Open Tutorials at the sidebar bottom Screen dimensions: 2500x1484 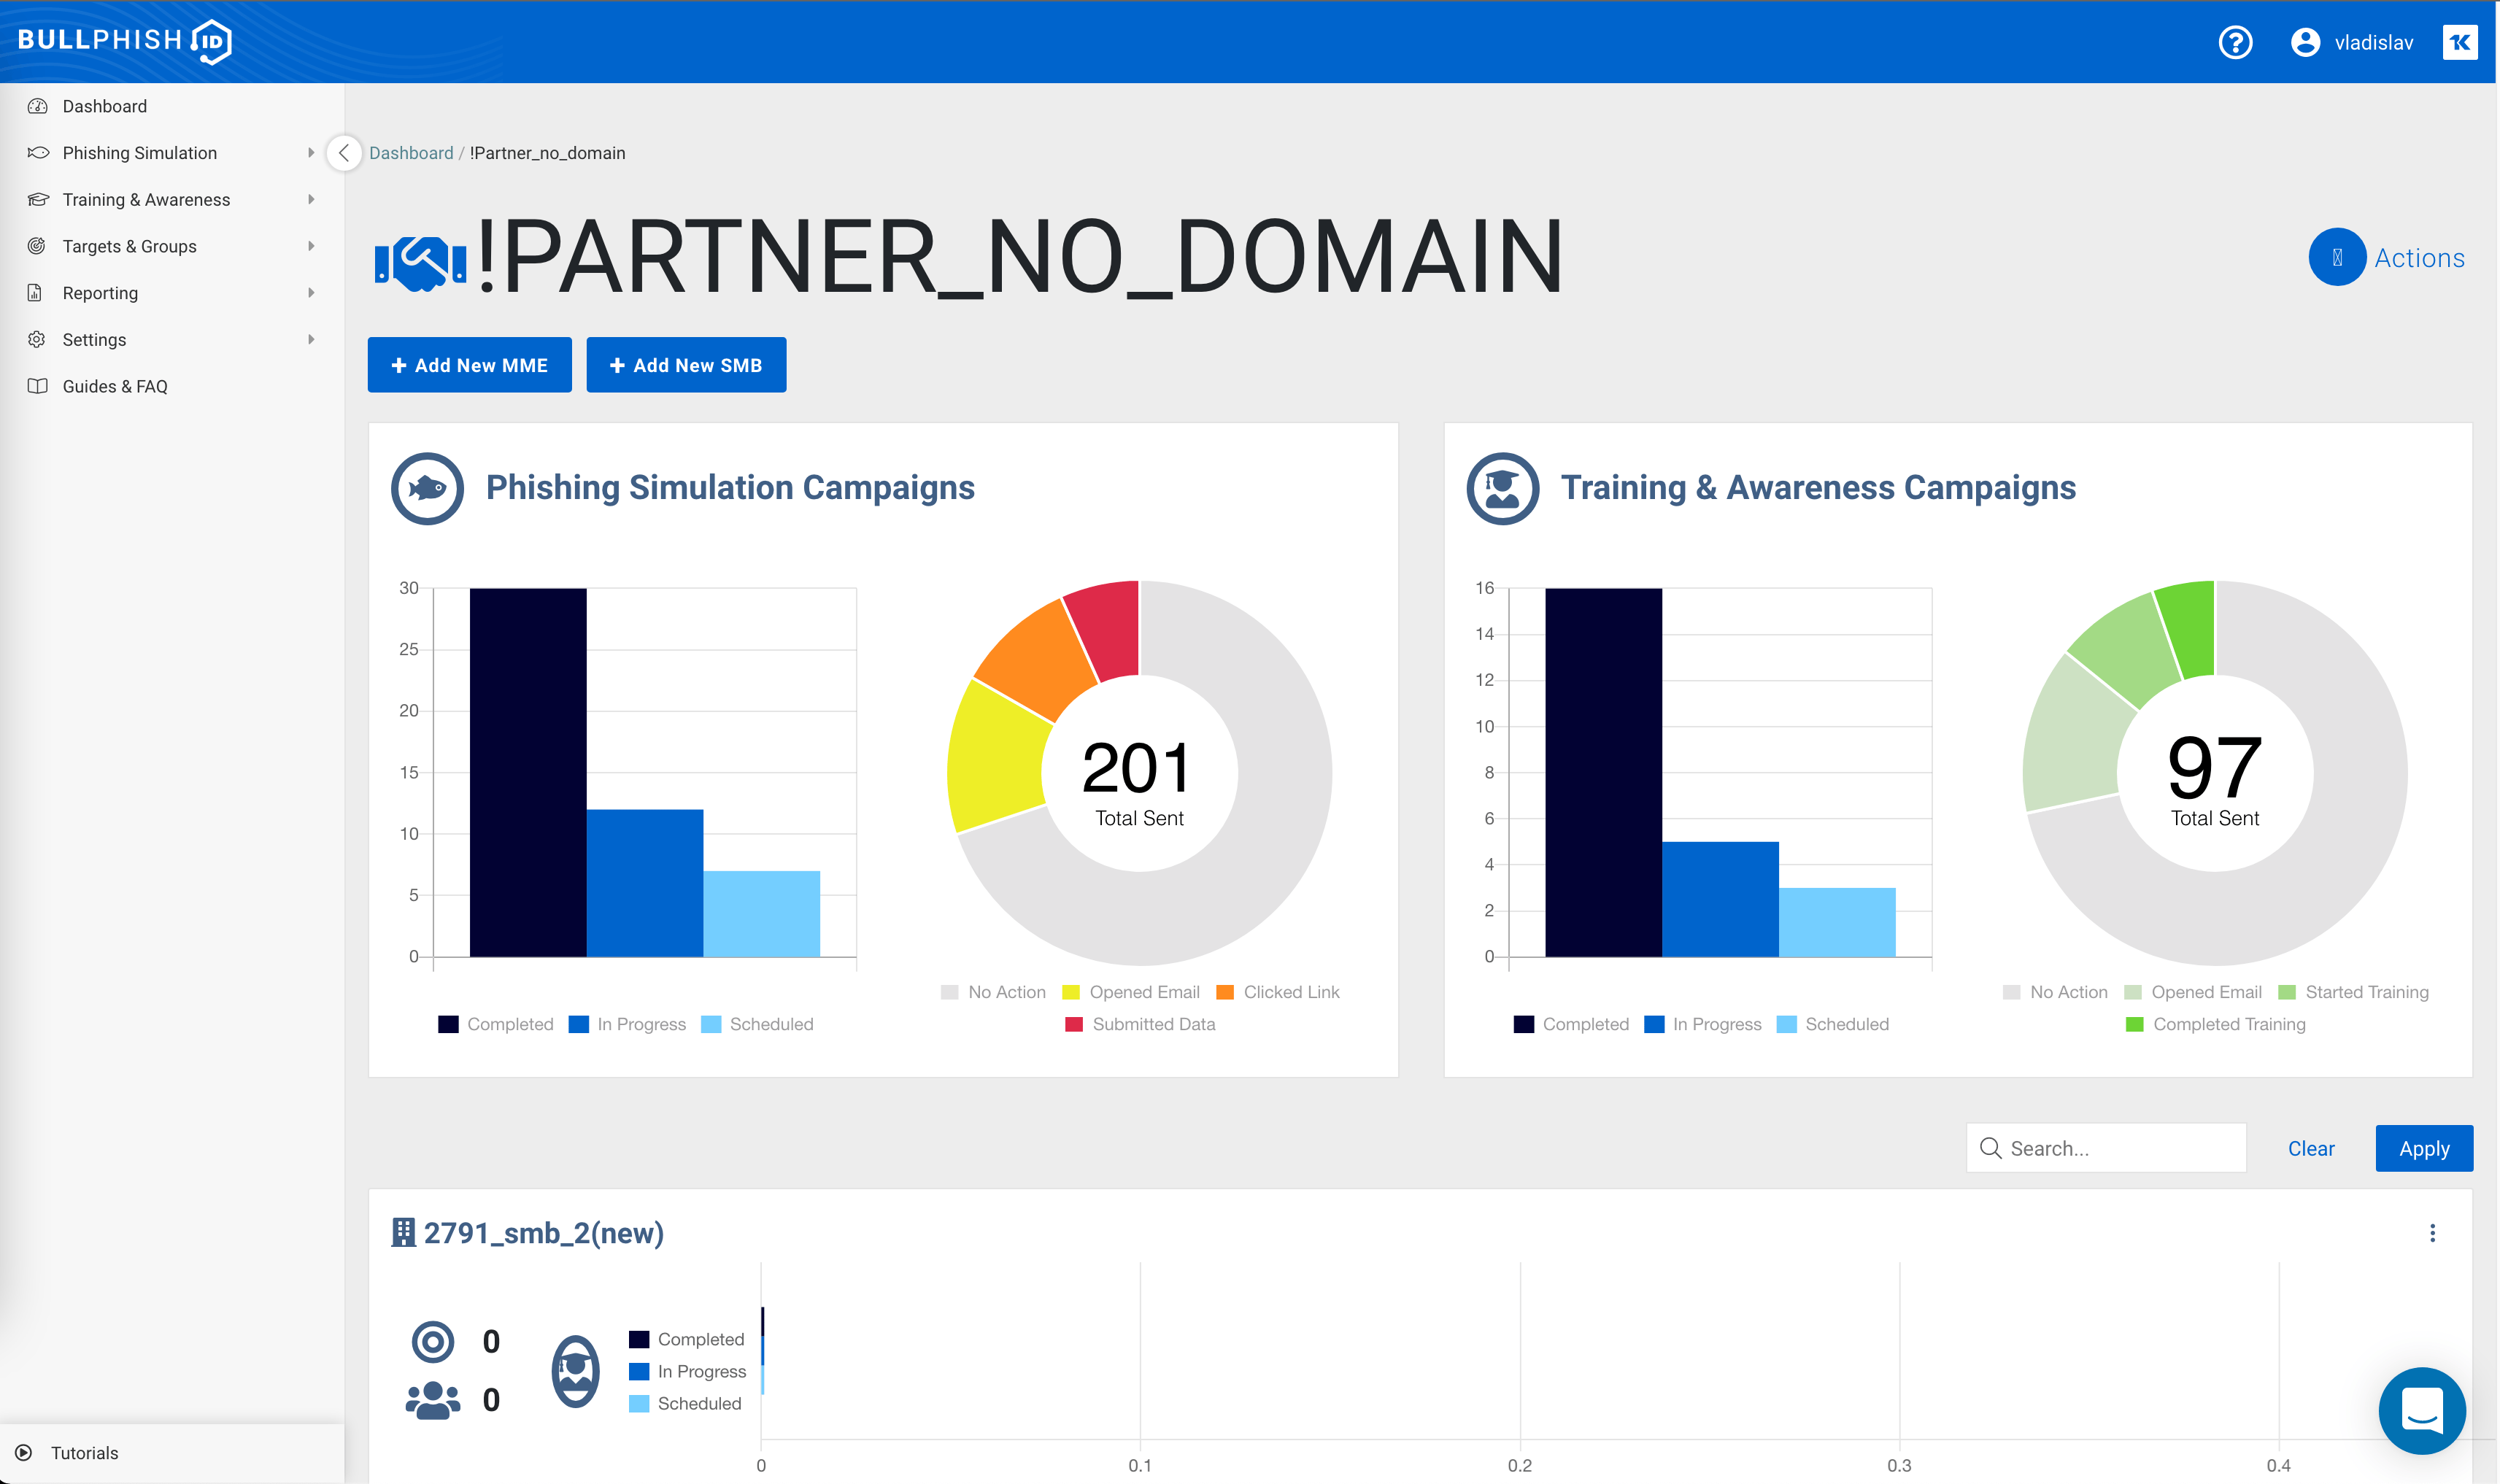[84, 1453]
